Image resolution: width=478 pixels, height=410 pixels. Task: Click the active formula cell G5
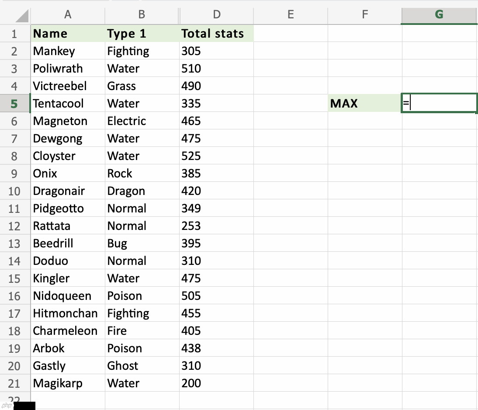[439, 104]
